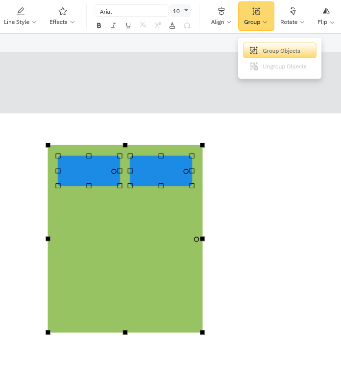Click the green rectangle's left-middle black handle
This screenshot has width=341, height=371.
(x=48, y=239)
